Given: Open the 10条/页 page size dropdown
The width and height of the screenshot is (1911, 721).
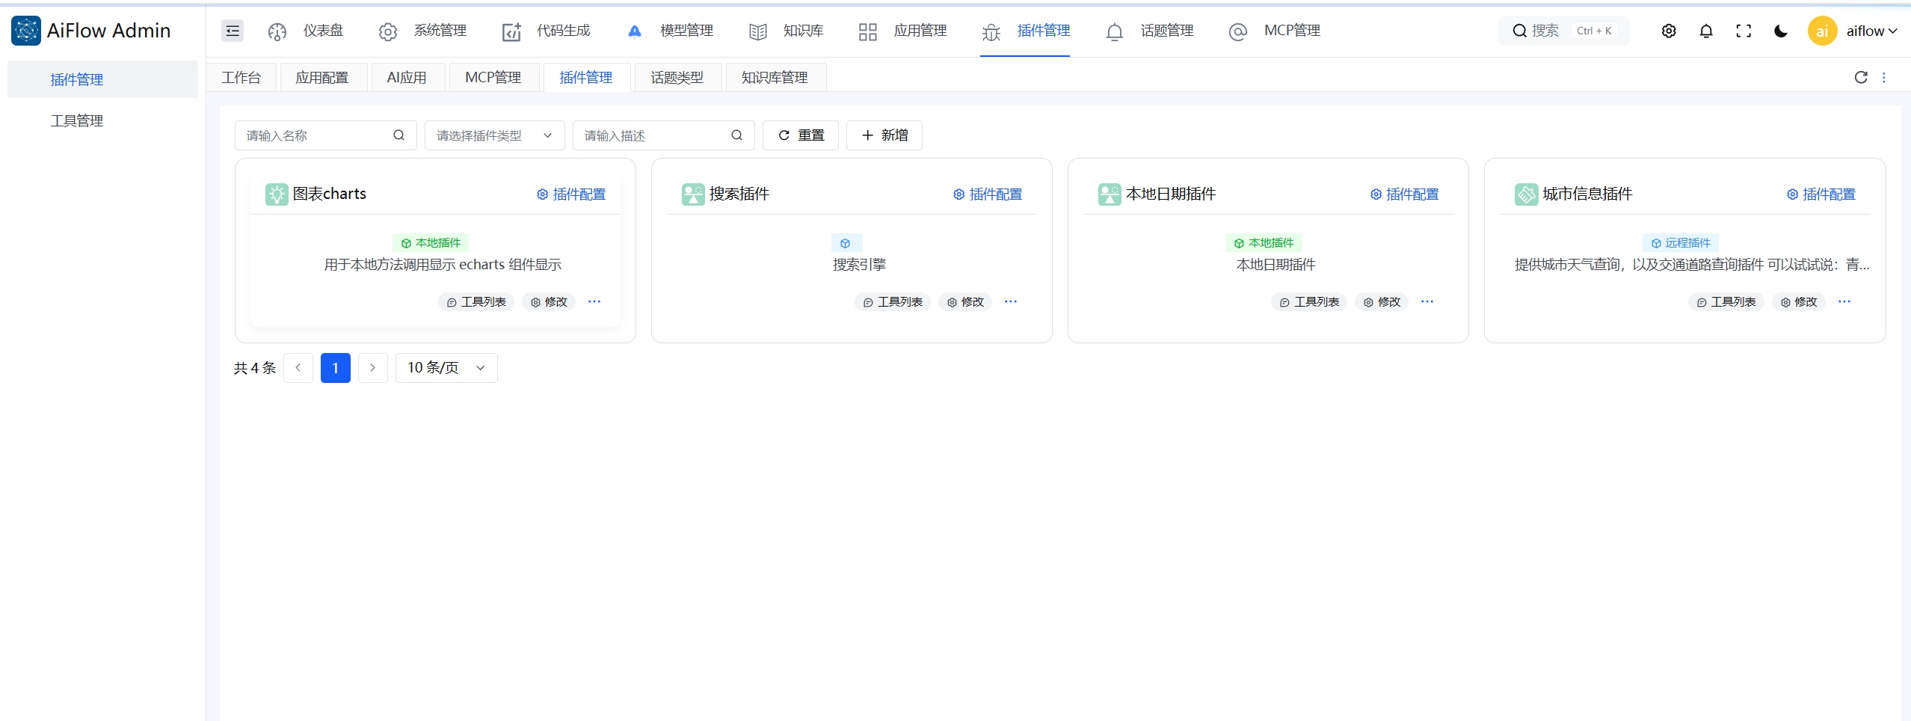Looking at the screenshot, I should (446, 367).
